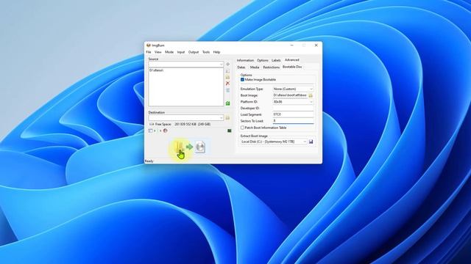Switch to the Dates sub-tab
Image resolution: width=471 pixels, height=264 pixels.
click(241, 67)
